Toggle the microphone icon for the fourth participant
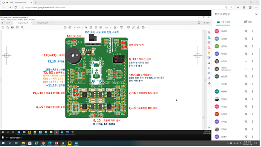Viewport: 261px width, 147px height. [x=246, y=54]
